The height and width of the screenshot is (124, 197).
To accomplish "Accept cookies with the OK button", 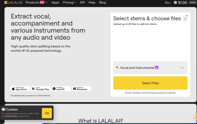I will [x=47, y=113].
